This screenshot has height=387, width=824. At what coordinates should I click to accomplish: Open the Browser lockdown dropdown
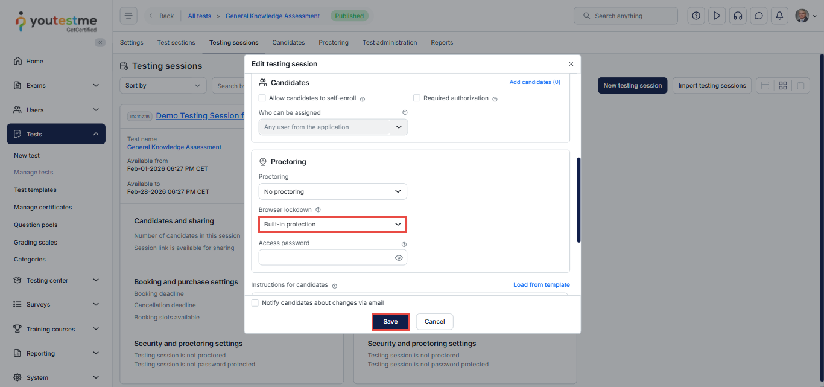coord(332,225)
